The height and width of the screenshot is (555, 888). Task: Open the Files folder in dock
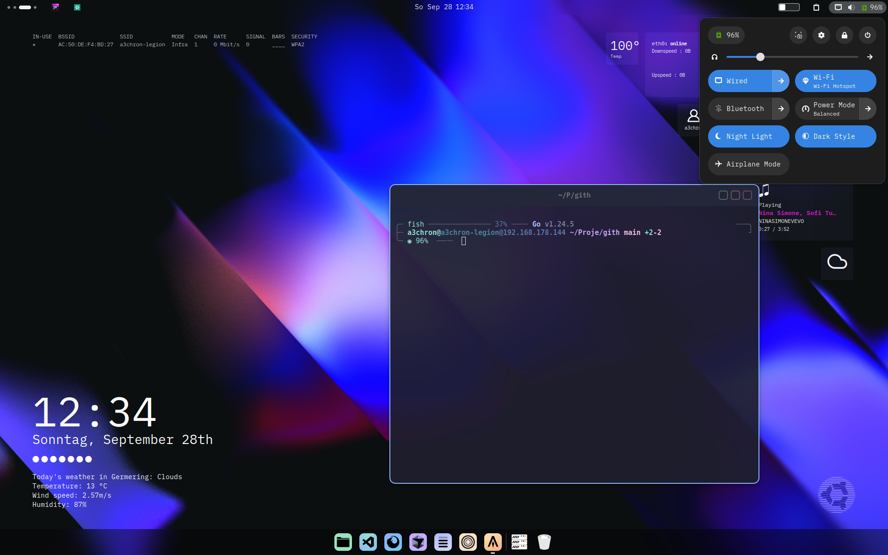343,542
